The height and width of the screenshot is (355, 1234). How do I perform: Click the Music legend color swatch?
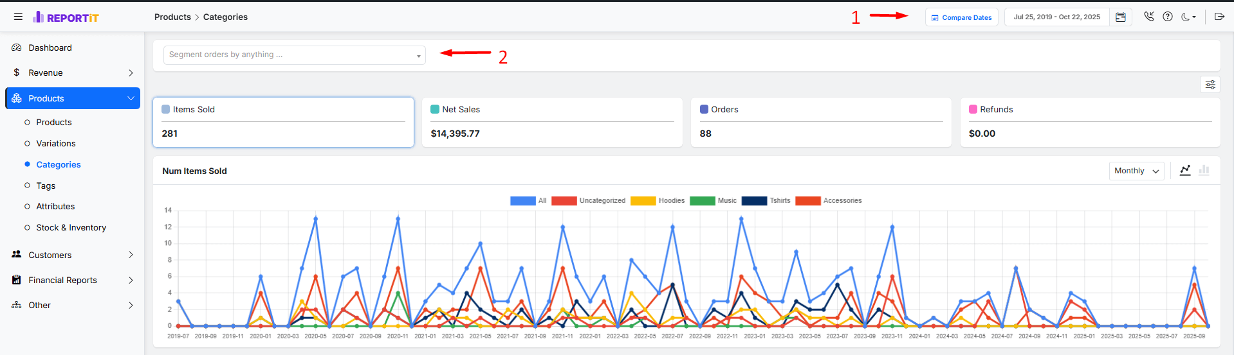coord(702,201)
